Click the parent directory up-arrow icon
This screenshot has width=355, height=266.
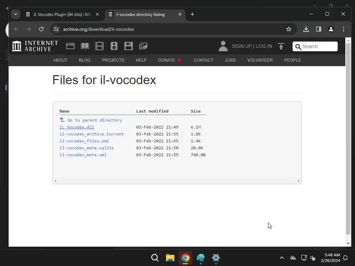62,119
